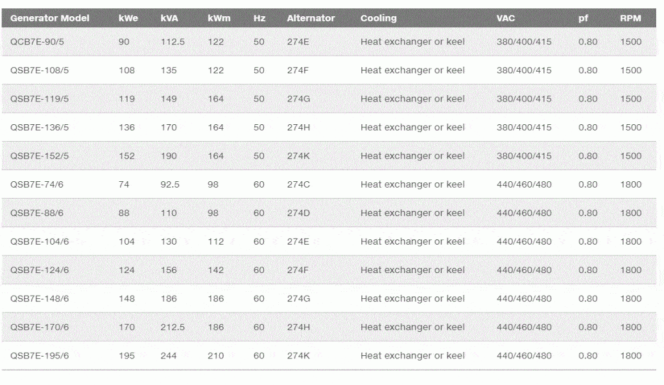Select the QSB7E-74/6 model cell
The width and height of the screenshot is (664, 385).
(37, 184)
